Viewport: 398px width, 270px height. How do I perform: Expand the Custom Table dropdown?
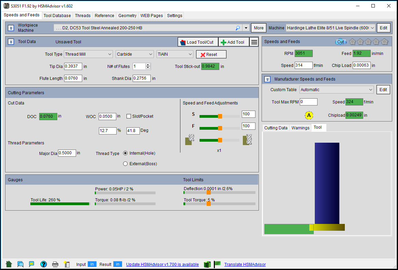[337, 90]
